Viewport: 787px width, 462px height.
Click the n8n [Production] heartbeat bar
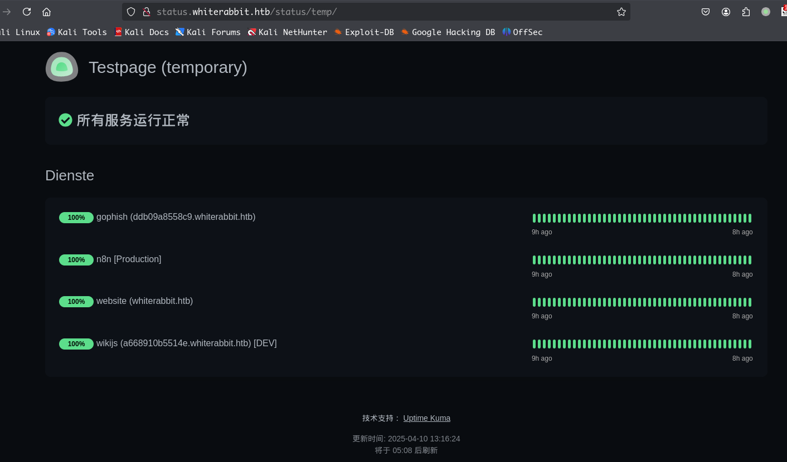click(x=642, y=260)
